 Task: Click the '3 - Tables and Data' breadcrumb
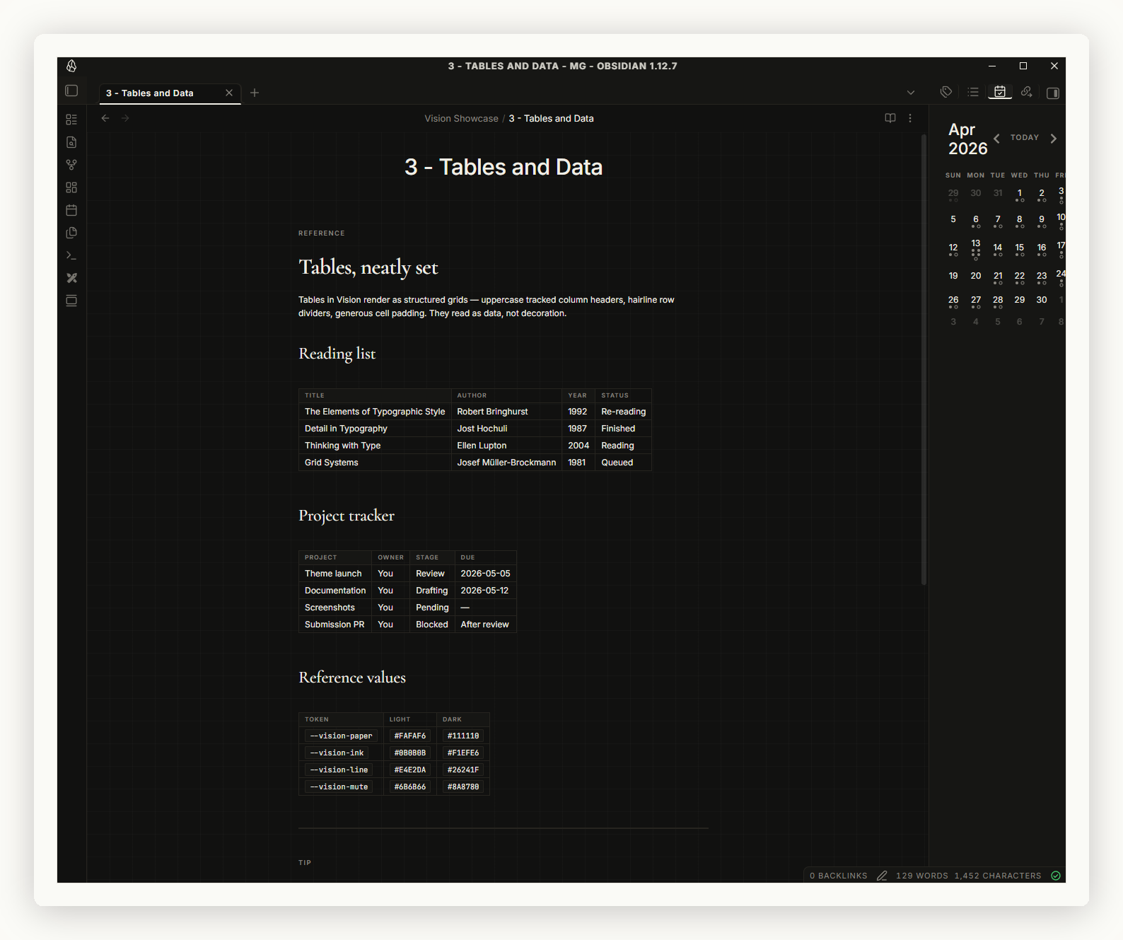click(551, 118)
